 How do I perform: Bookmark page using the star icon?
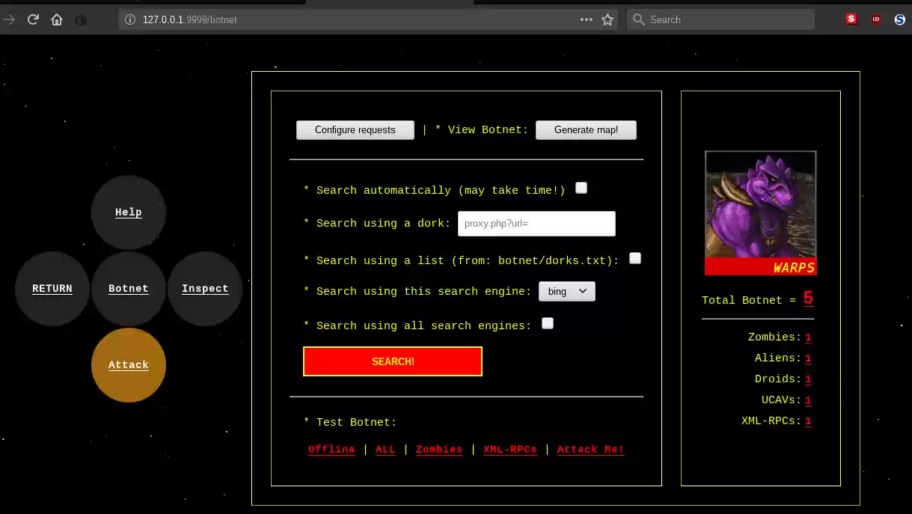coord(608,19)
